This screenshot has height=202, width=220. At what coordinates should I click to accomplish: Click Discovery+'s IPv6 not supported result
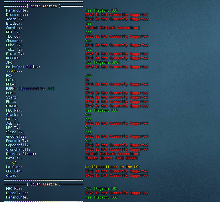pyautogui.click(x=117, y=15)
